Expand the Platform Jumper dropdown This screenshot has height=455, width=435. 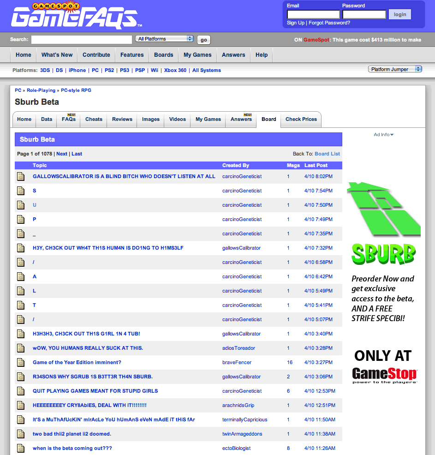click(x=395, y=69)
